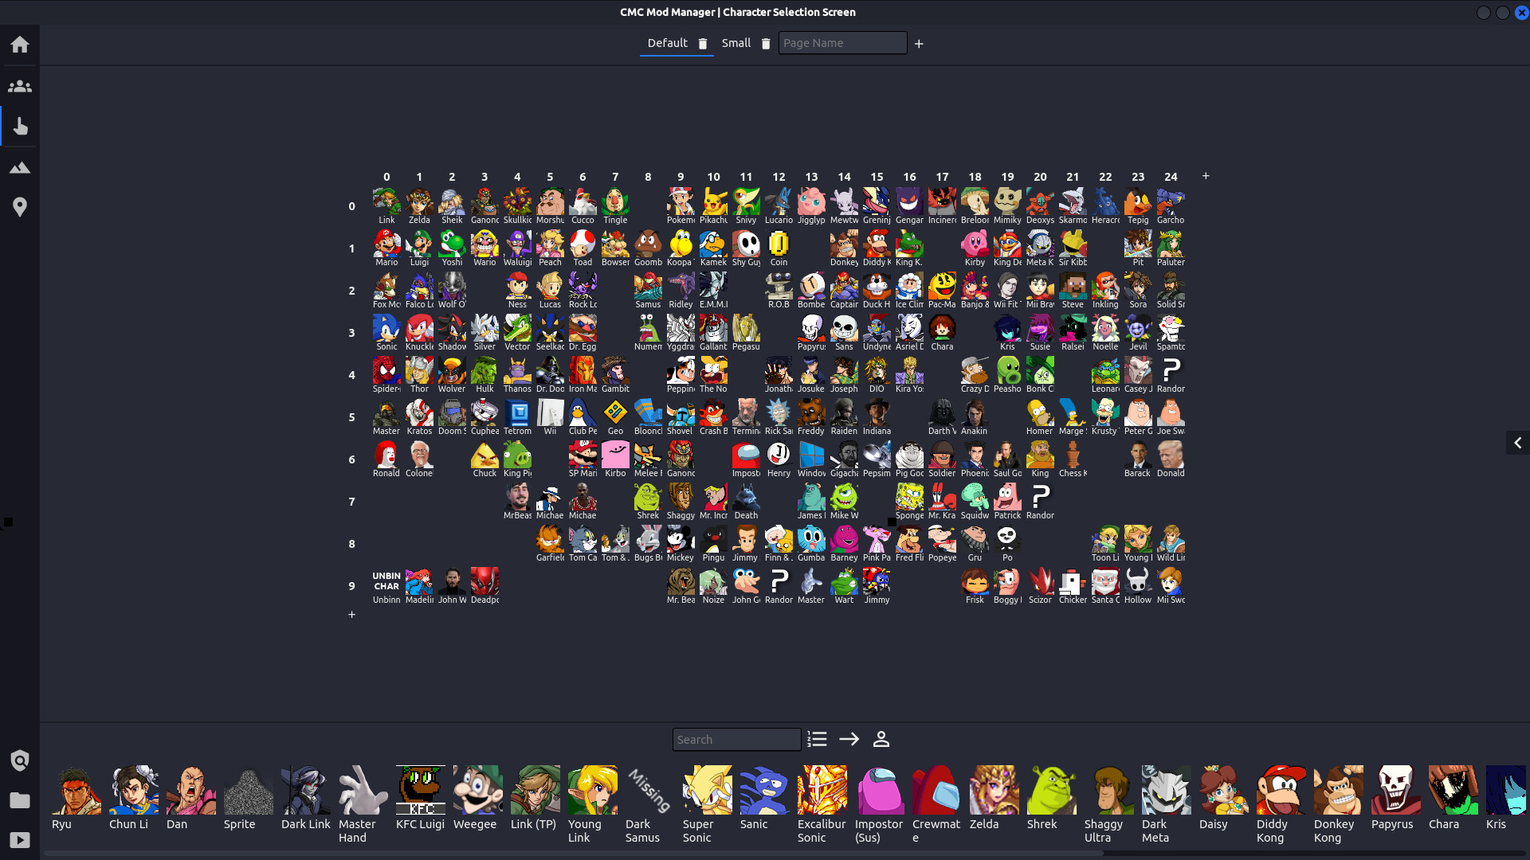Click the plus to add a new column

pyautogui.click(x=1206, y=176)
